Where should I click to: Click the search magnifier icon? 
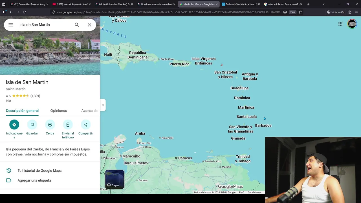[77, 25]
